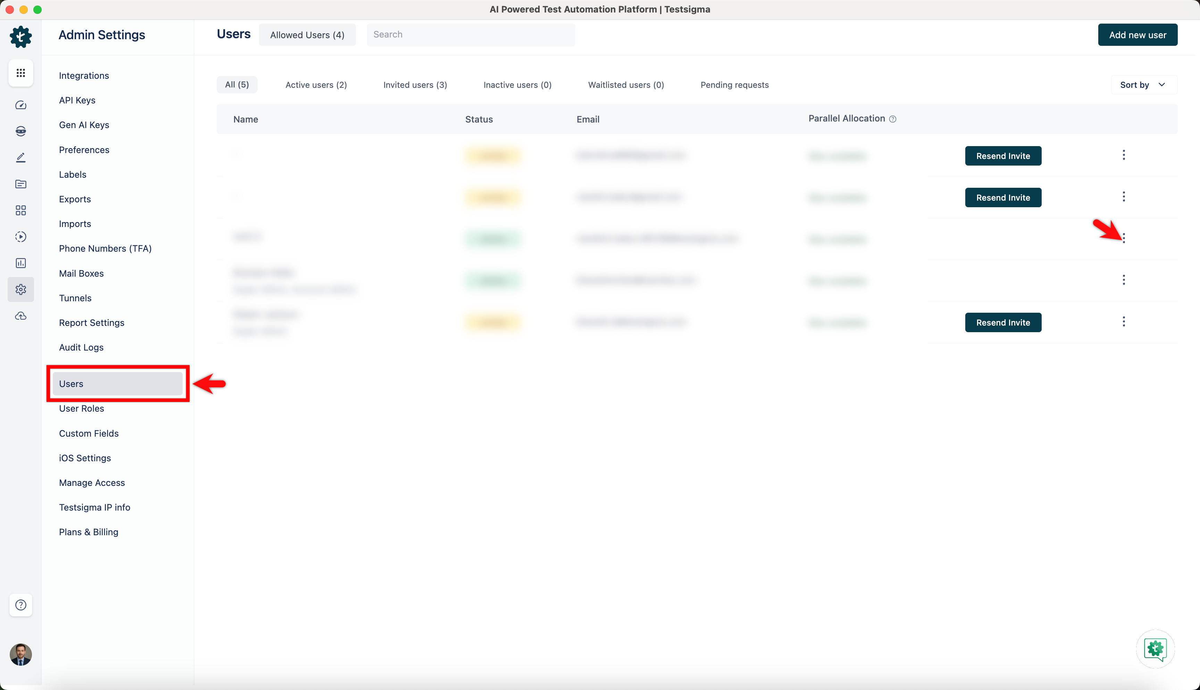This screenshot has width=1200, height=690.
Task: Open the Allowed Users (4) dropdown
Action: (x=307, y=35)
